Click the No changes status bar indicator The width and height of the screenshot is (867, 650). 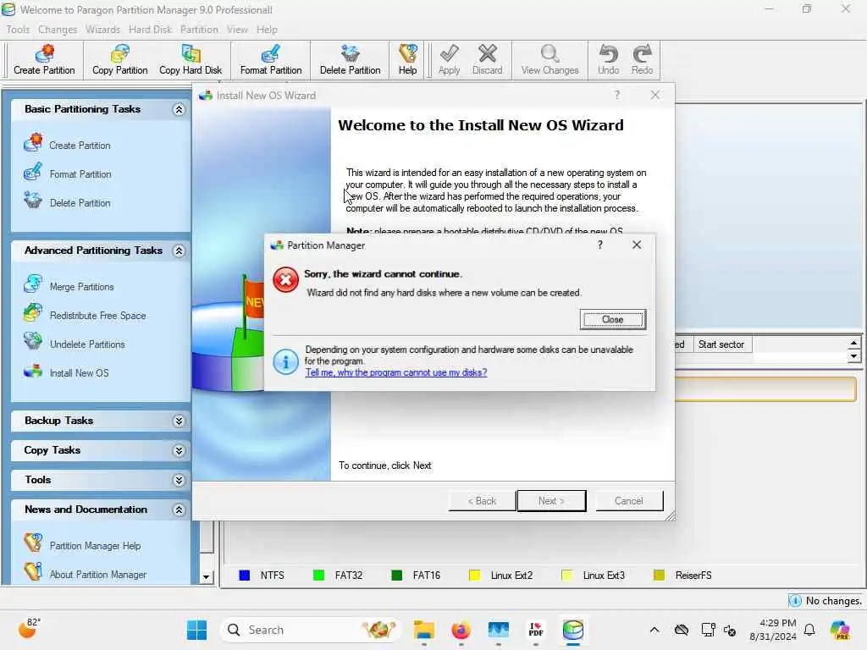(826, 600)
